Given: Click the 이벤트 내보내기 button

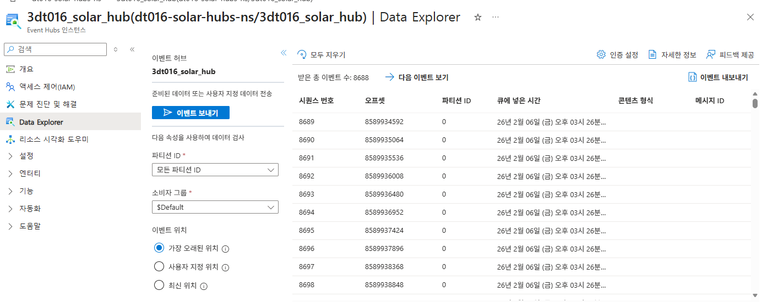Looking at the screenshot, I should coord(719,77).
